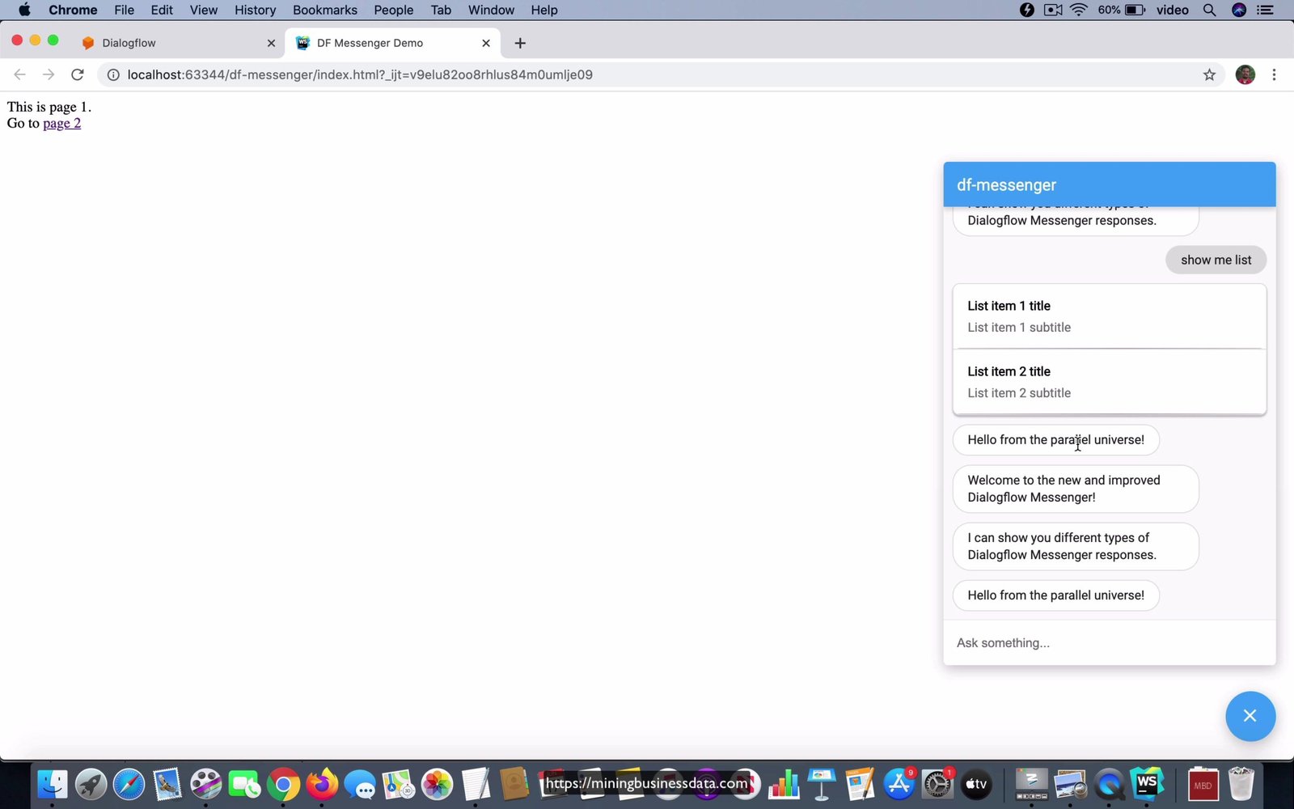
Task: Open Pages from the Dock
Action: (861, 784)
